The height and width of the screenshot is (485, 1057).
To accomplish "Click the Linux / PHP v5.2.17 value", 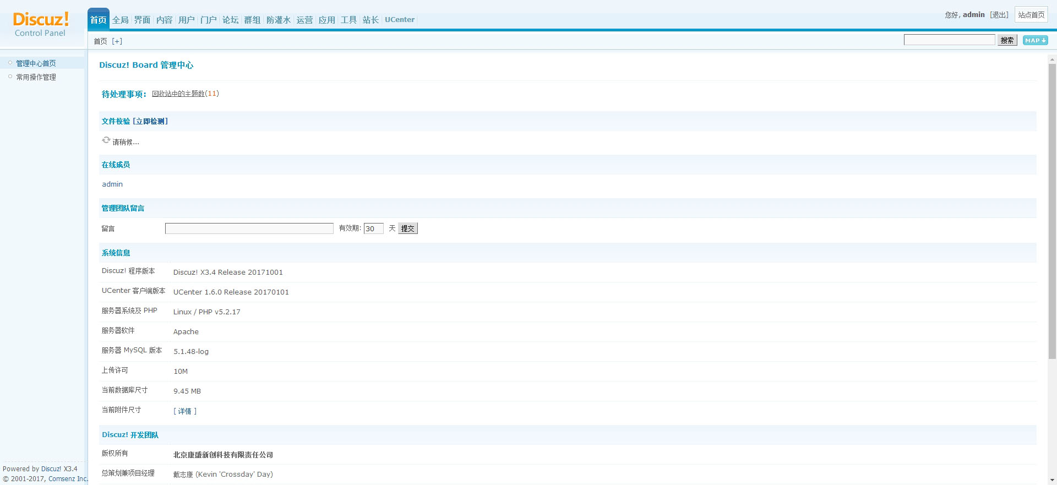I will coord(207,312).
